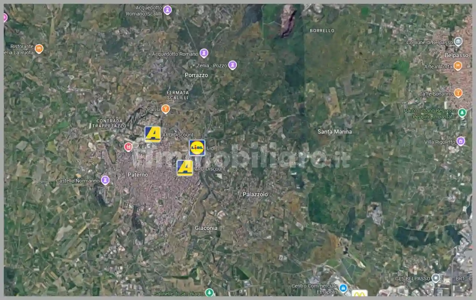The height and width of the screenshot is (300, 476).
Task: Click the Acquedotto Romano pin above Porrazzo
Action: click(x=204, y=53)
